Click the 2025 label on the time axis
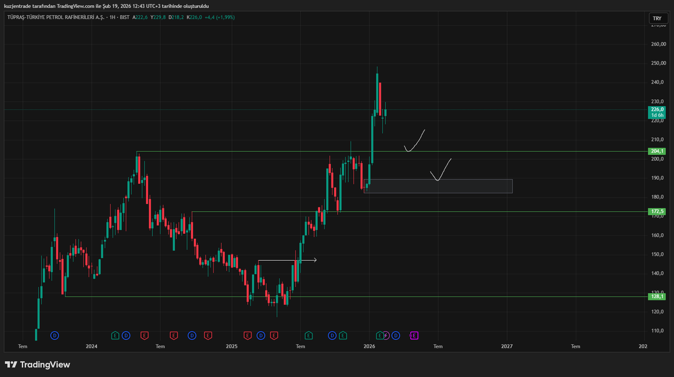 [x=231, y=347]
